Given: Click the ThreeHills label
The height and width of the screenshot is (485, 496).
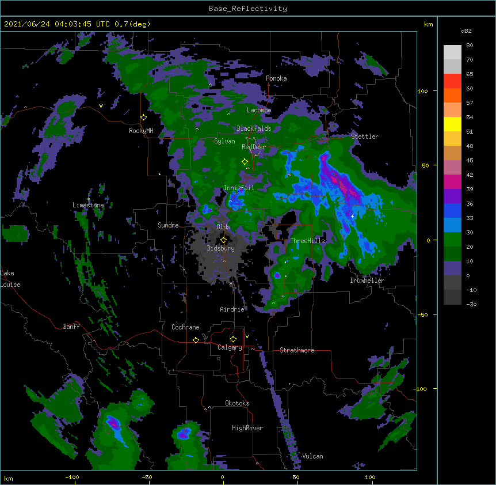Looking at the screenshot, I should pyautogui.click(x=307, y=241).
